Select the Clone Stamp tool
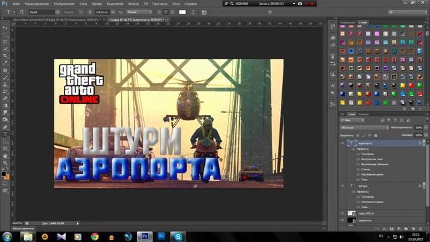 [x=5, y=85]
